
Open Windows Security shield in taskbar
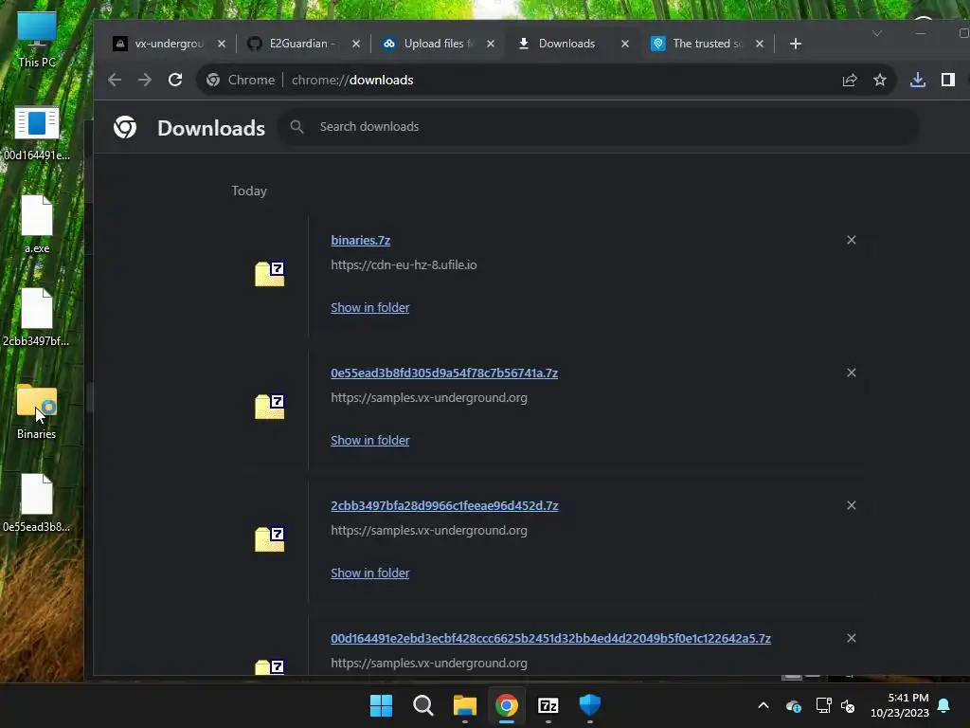pyautogui.click(x=589, y=705)
